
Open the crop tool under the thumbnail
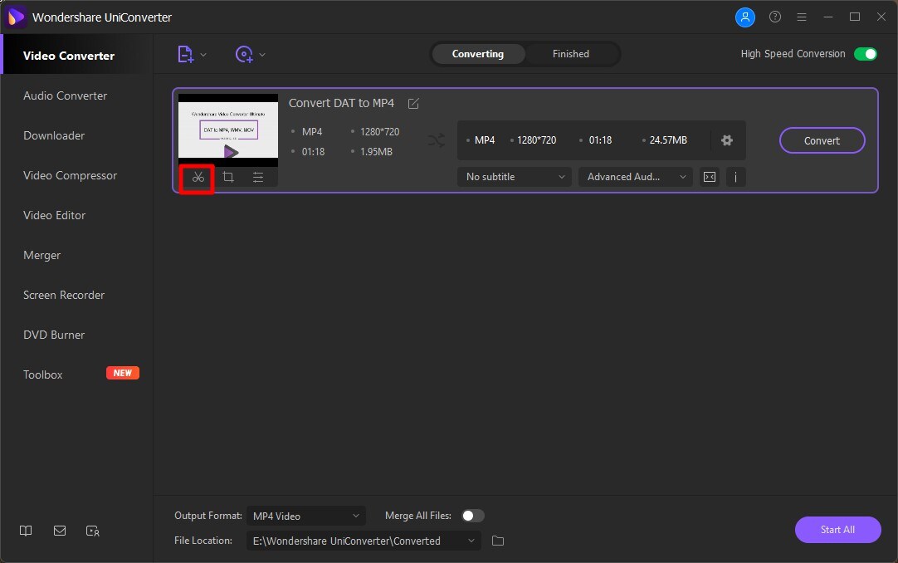(x=228, y=178)
